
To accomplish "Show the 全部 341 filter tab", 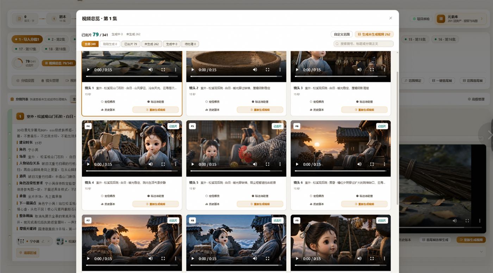I will coord(90,44).
